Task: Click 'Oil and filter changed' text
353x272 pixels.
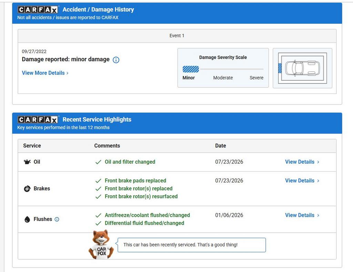Action: coord(130,162)
